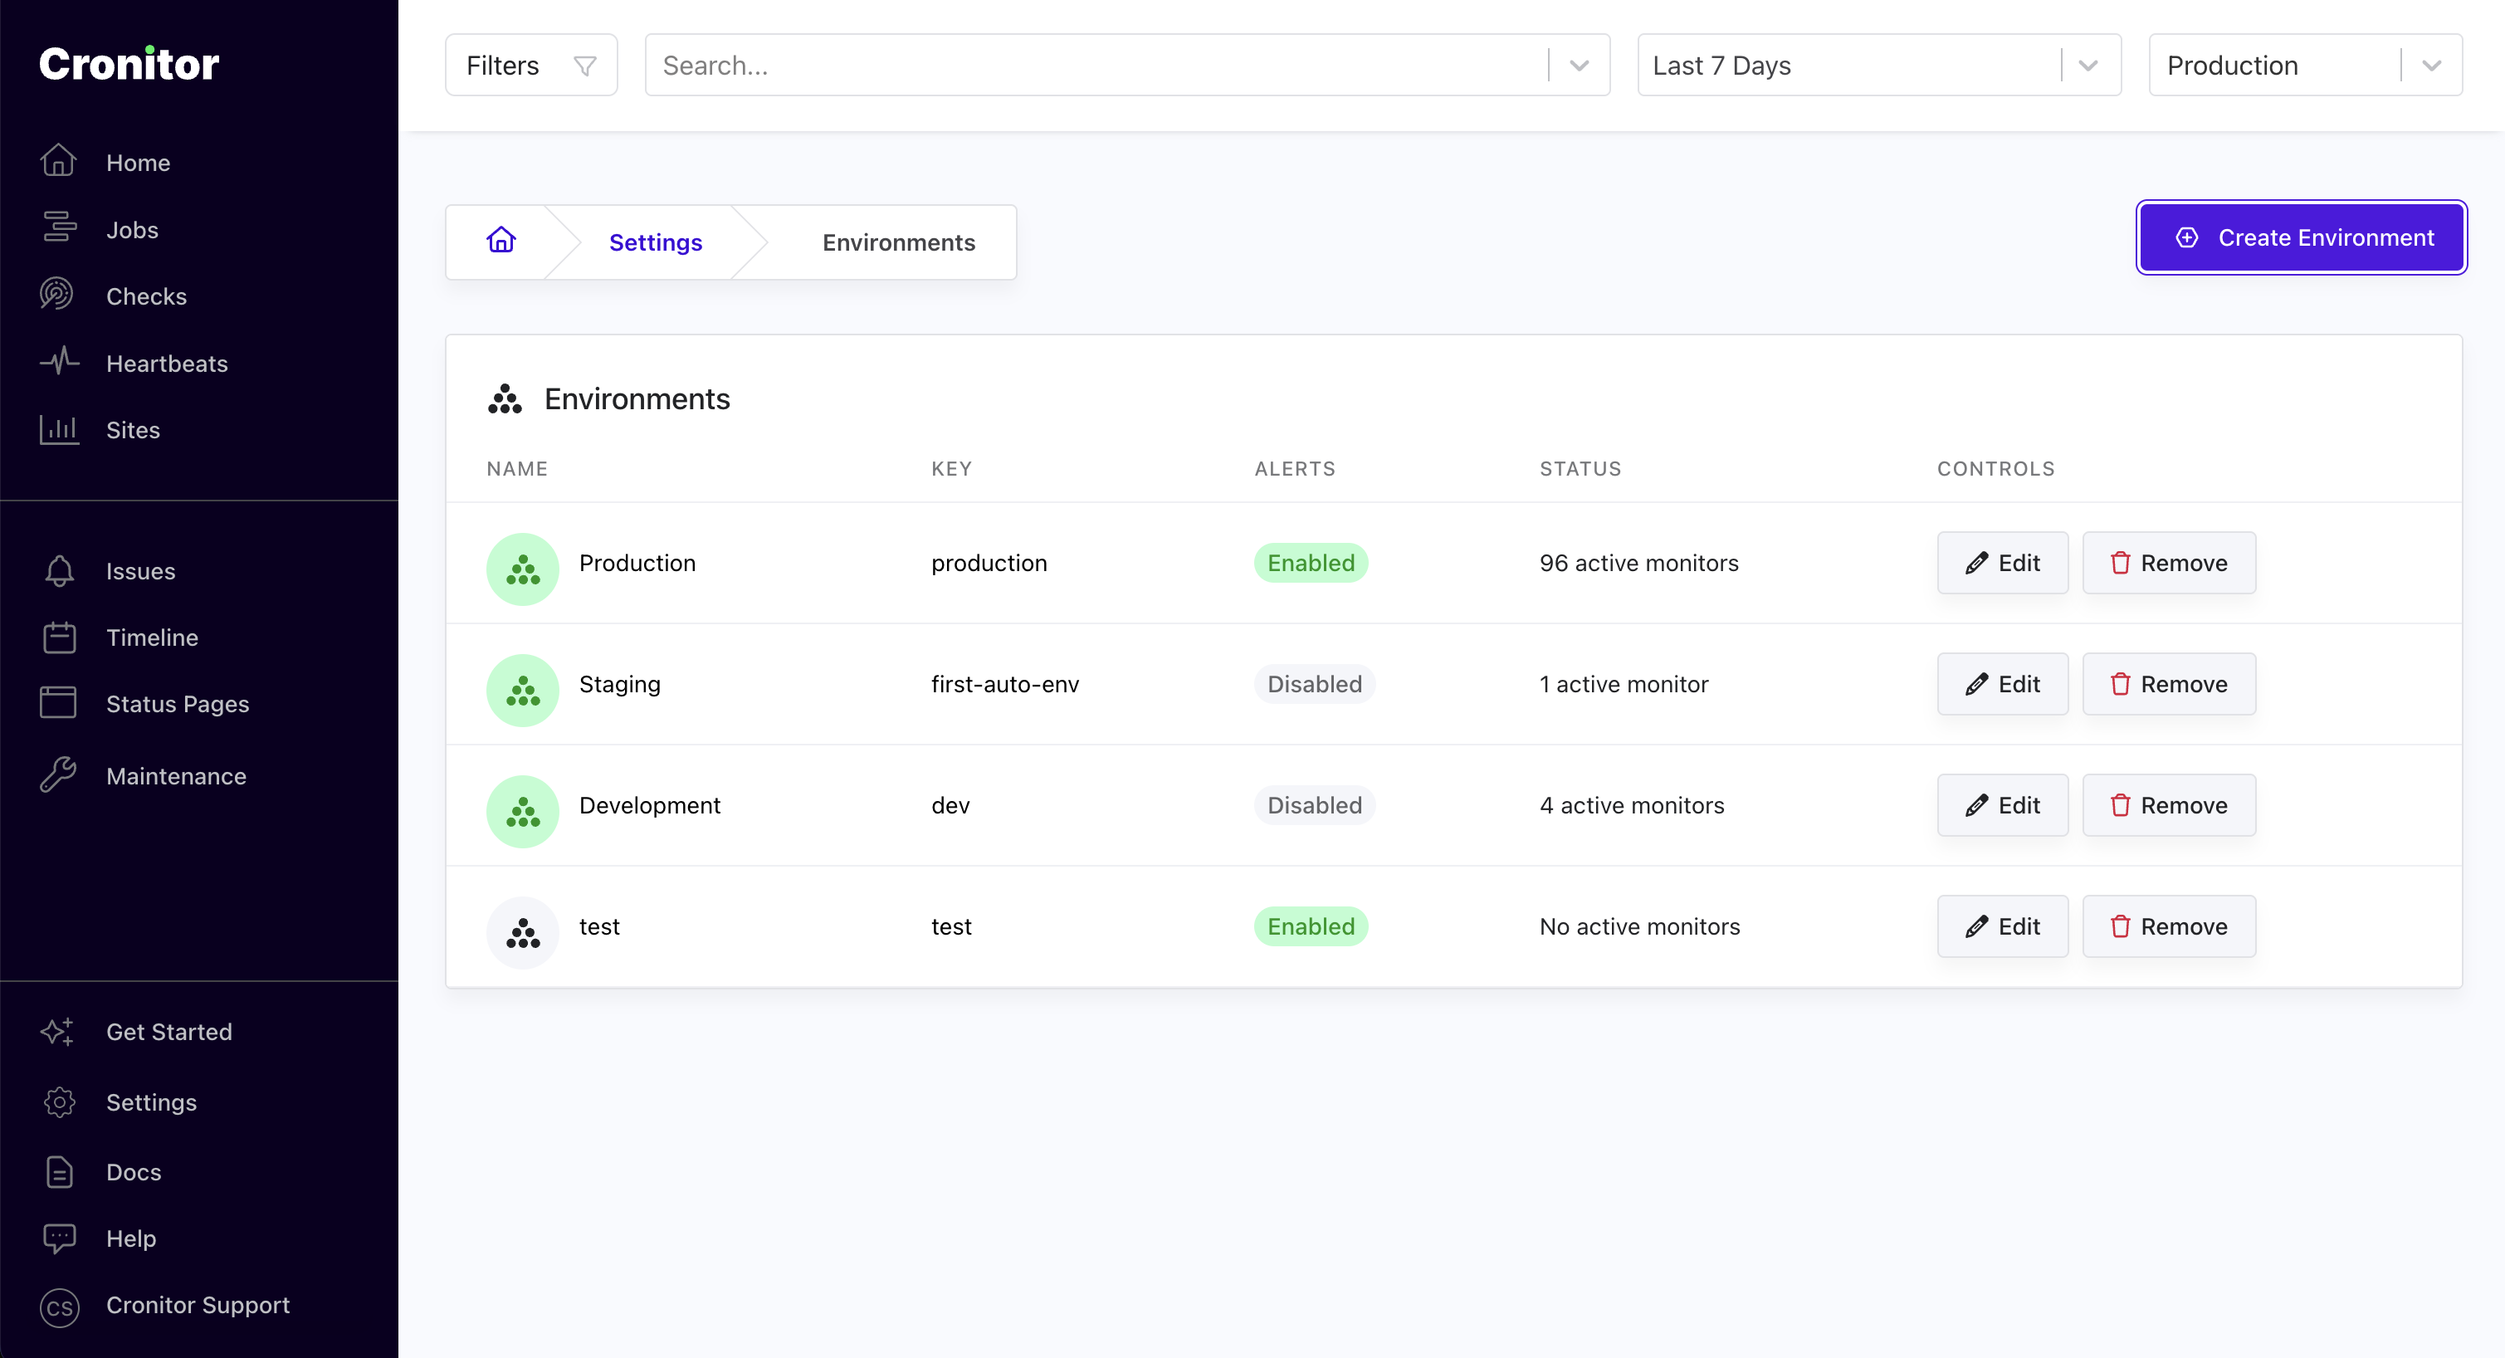
Task: Click the Create Environment button
Action: (2301, 238)
